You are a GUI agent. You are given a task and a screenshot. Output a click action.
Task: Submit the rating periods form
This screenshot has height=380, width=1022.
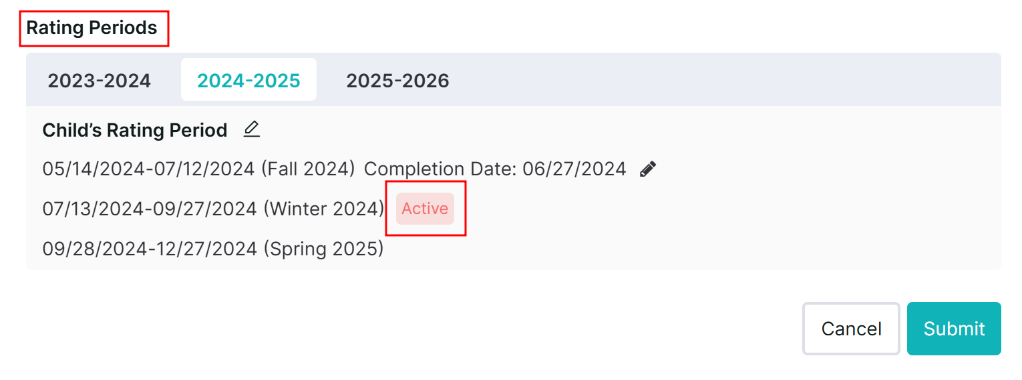pos(954,329)
